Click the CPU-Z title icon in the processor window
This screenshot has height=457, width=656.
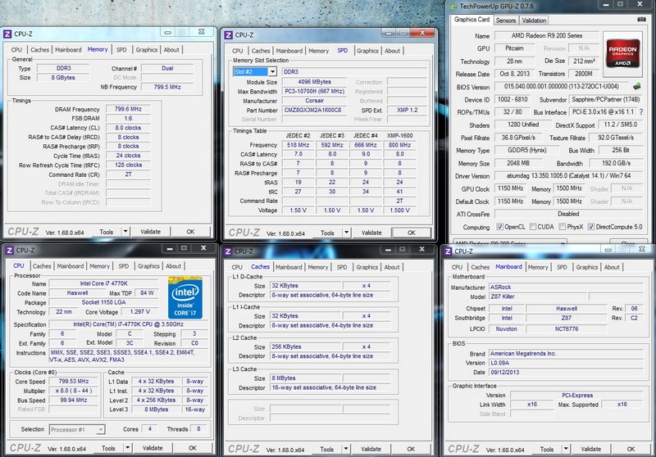pos(9,251)
